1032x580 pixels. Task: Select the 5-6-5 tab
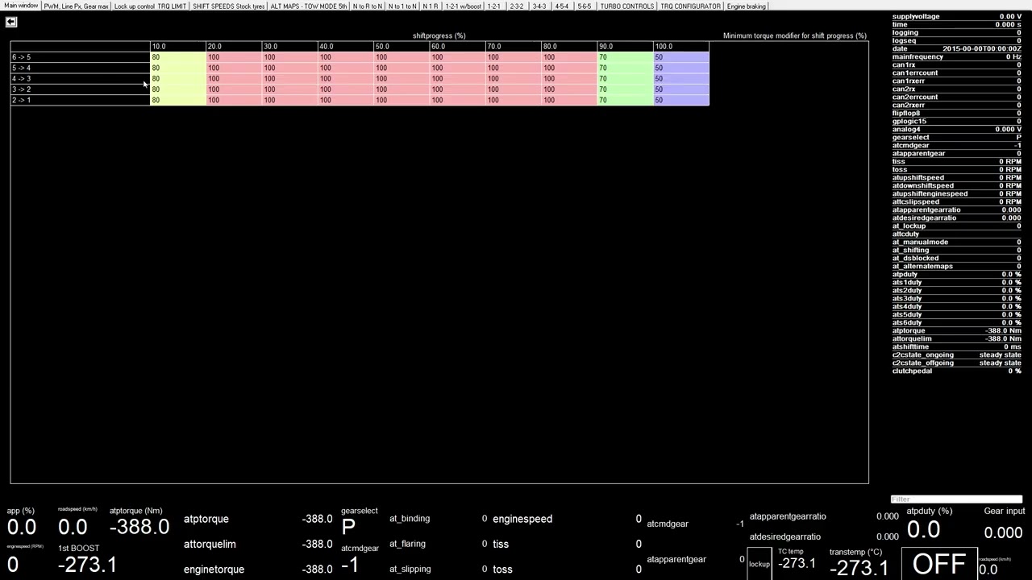coord(584,6)
